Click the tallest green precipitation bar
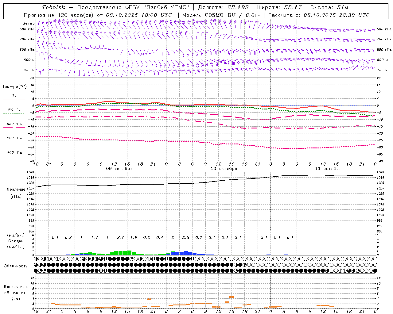 [129, 253]
